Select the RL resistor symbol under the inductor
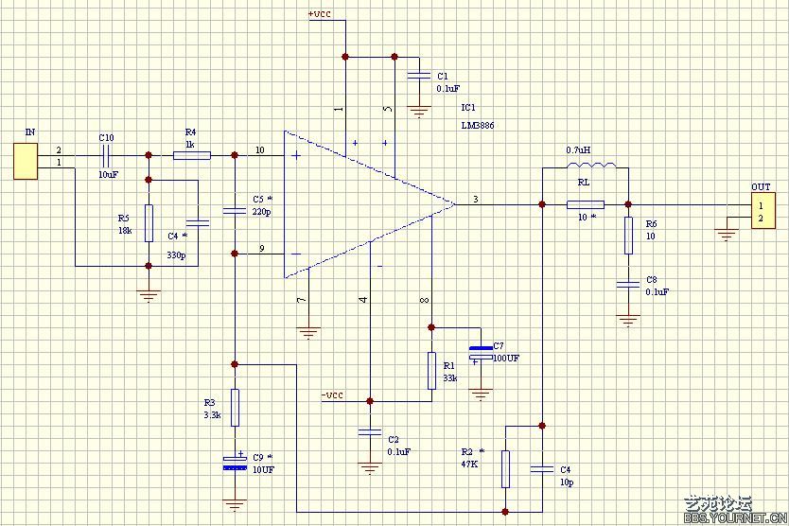The width and height of the screenshot is (789, 526). tap(586, 204)
